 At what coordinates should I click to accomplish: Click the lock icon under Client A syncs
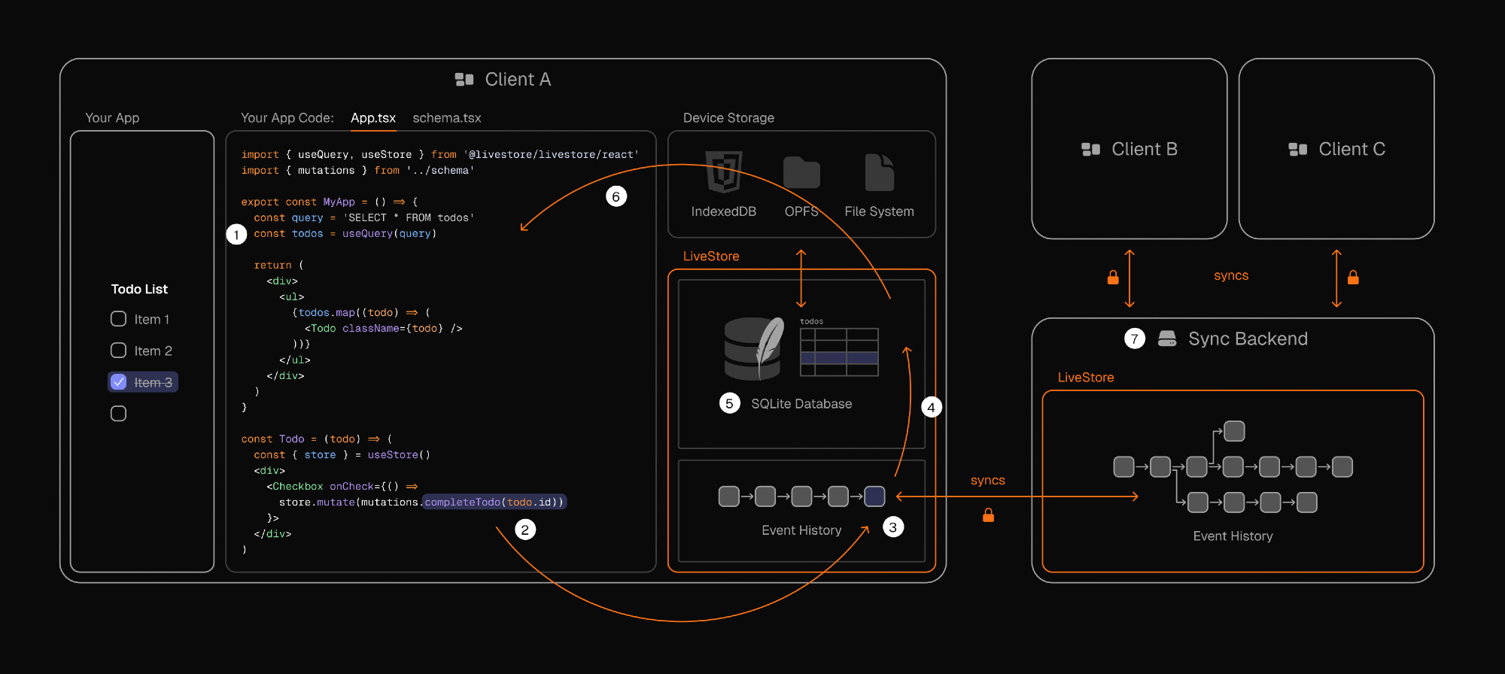tap(989, 515)
